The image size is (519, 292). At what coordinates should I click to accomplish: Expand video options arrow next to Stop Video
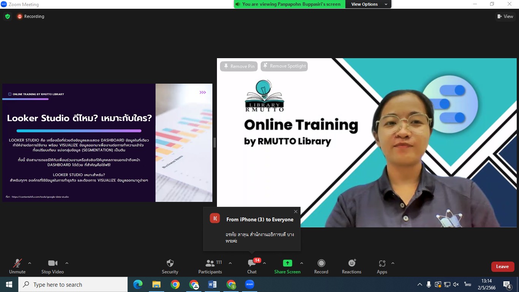pyautogui.click(x=67, y=263)
